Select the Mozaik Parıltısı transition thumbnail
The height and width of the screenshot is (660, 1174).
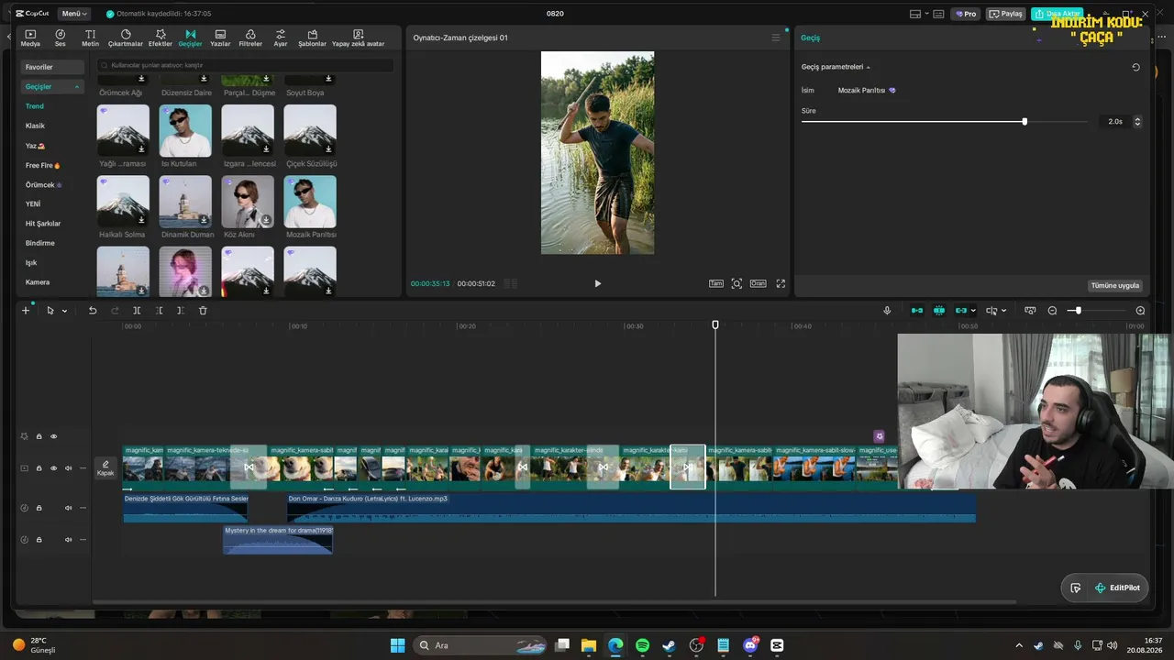[310, 202]
